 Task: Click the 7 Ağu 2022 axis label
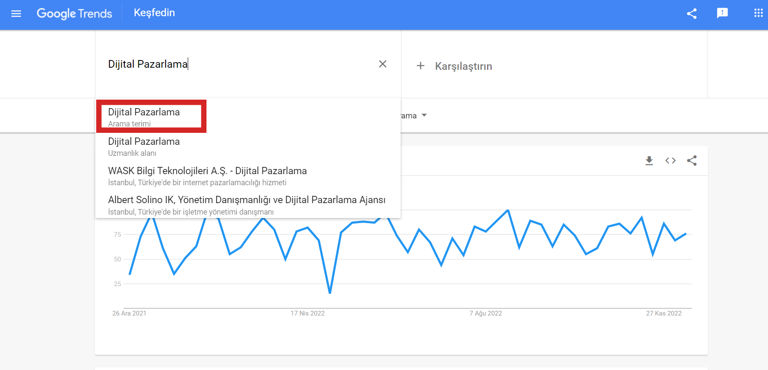click(x=486, y=313)
